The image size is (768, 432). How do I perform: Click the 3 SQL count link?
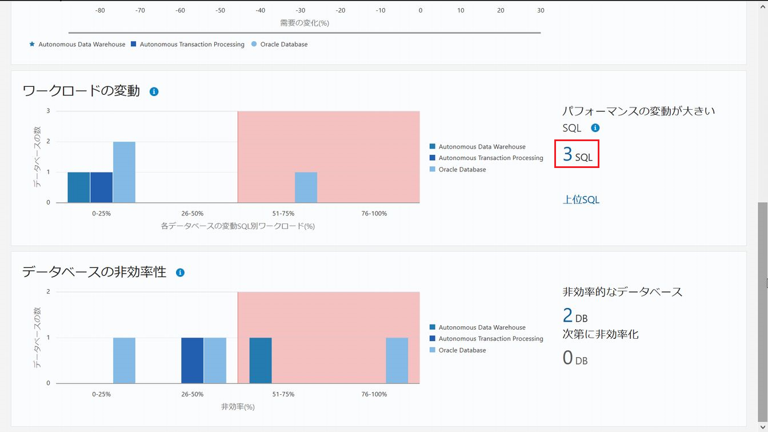577,154
